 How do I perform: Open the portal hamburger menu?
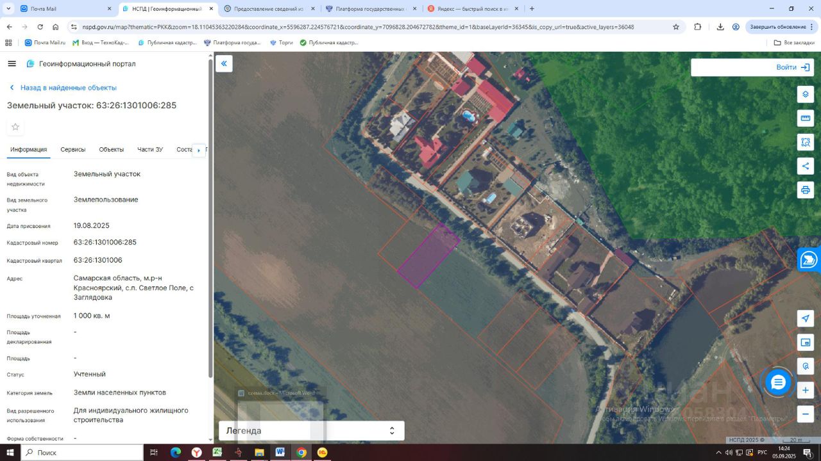tap(12, 64)
